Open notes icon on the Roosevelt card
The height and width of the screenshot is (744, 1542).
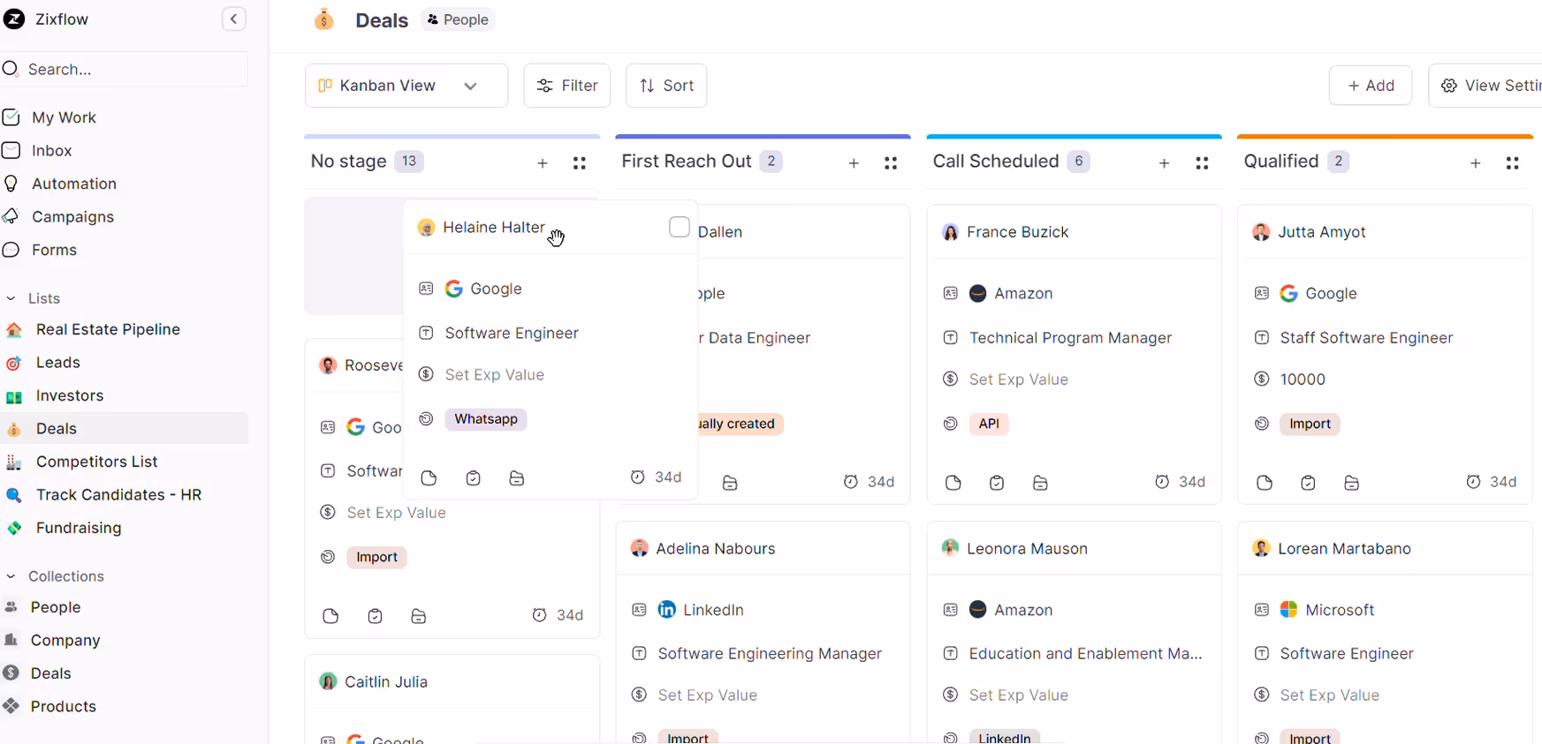(x=331, y=616)
